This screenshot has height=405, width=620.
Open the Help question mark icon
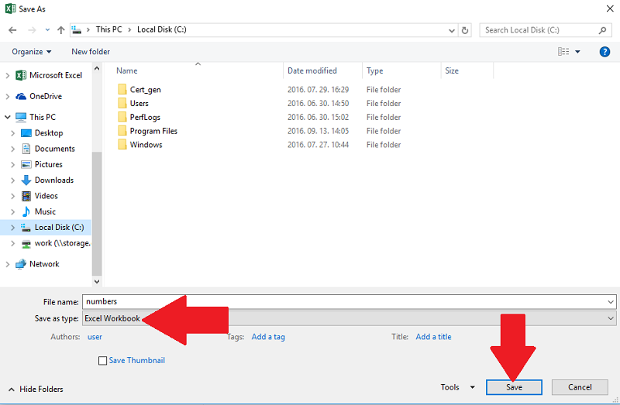[605, 52]
